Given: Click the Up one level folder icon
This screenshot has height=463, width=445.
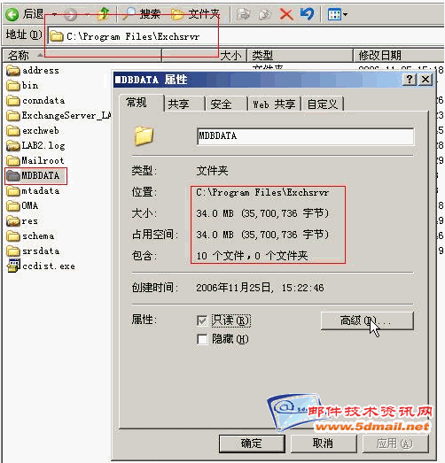Looking at the screenshot, I should coord(104,14).
